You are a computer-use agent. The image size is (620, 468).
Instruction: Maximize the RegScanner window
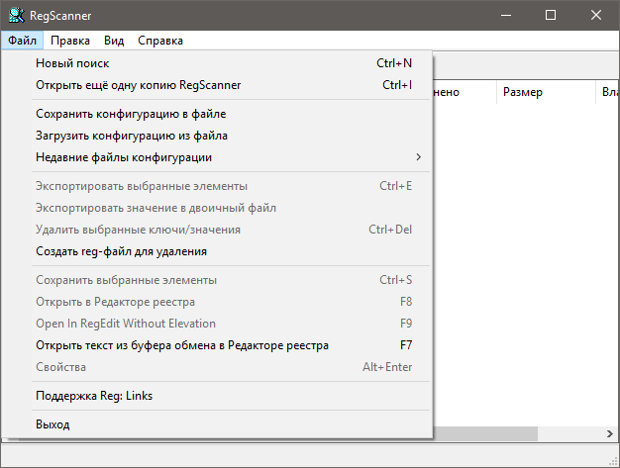[551, 16]
